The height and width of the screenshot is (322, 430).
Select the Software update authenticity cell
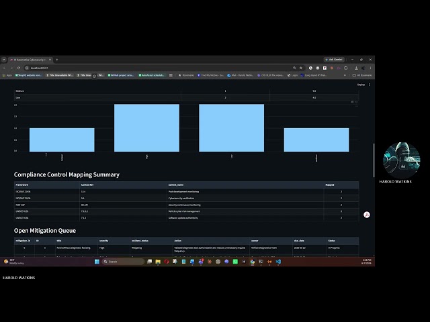pos(245,218)
